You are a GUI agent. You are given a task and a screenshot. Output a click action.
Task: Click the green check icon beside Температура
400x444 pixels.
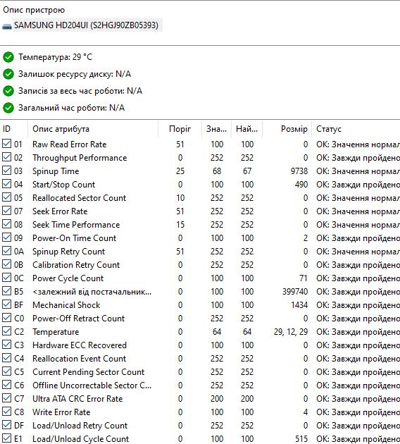(x=8, y=57)
